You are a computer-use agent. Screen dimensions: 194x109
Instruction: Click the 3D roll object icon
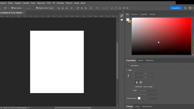(116, 8)
